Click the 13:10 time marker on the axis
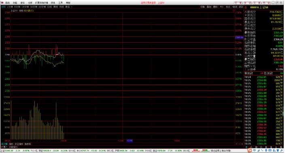285x153 pixels. 130,141
